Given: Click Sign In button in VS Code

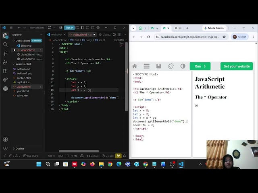Looking at the screenshot, I should 69,28.
